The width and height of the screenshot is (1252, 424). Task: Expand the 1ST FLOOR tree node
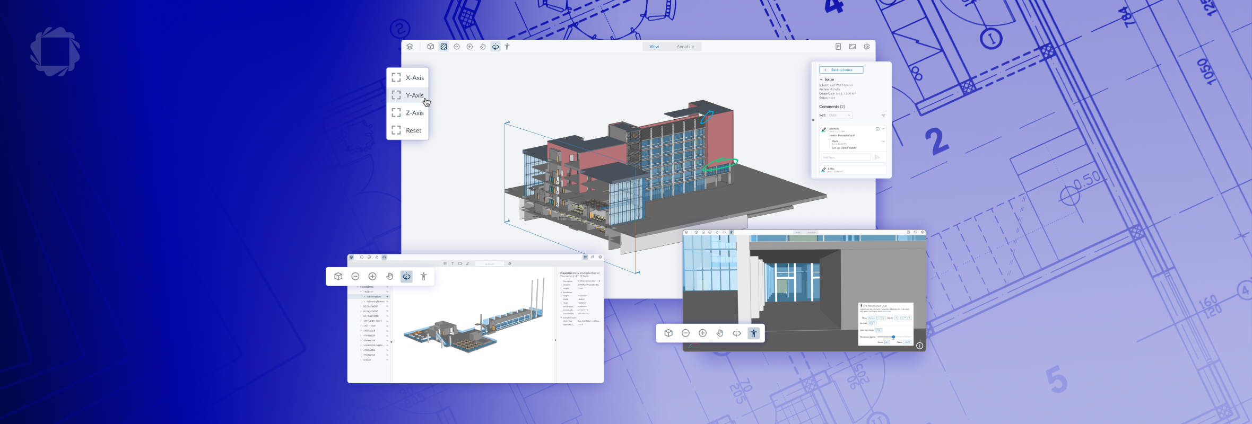pos(361,321)
